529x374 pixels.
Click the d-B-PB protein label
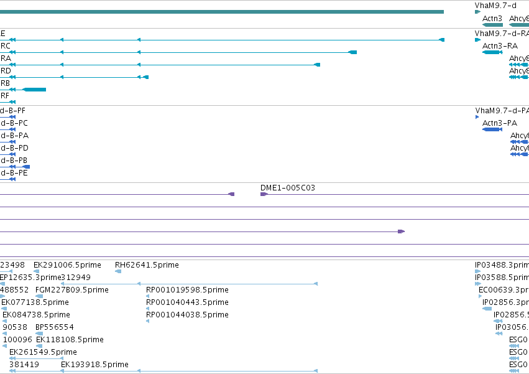coord(14,161)
